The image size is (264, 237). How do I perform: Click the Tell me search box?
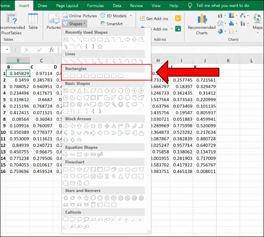coord(227,6)
